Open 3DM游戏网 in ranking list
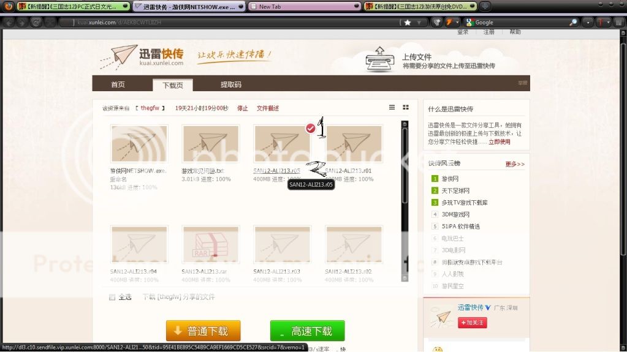Image resolution: width=627 pixels, height=352 pixels. click(x=455, y=214)
